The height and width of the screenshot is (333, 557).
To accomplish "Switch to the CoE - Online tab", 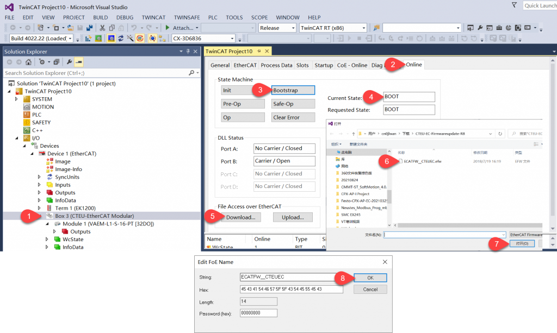I will pyautogui.click(x=352, y=65).
